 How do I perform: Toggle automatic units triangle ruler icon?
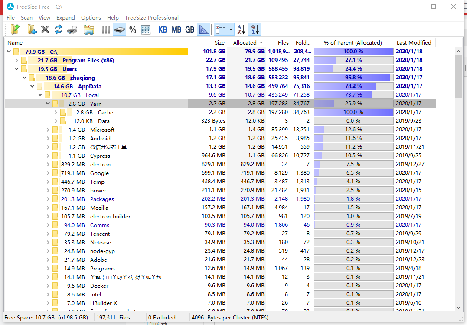pos(204,29)
